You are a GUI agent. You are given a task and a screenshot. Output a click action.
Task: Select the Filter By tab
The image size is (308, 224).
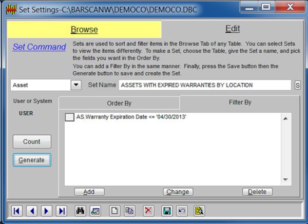(240, 102)
